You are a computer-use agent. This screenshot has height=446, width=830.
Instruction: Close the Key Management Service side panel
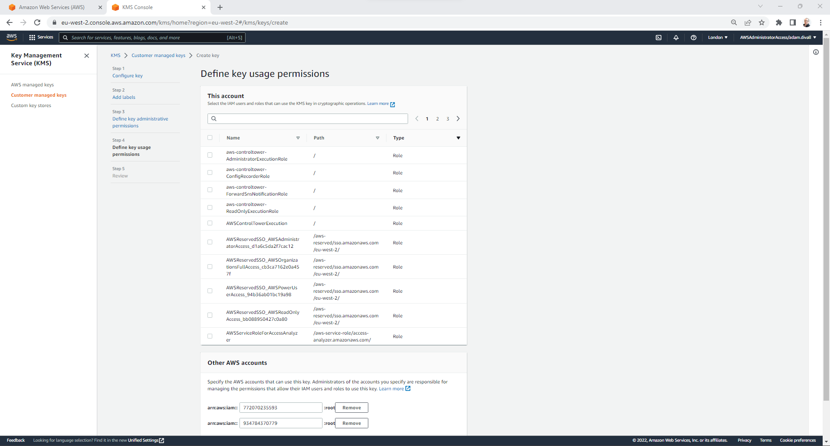pyautogui.click(x=86, y=56)
